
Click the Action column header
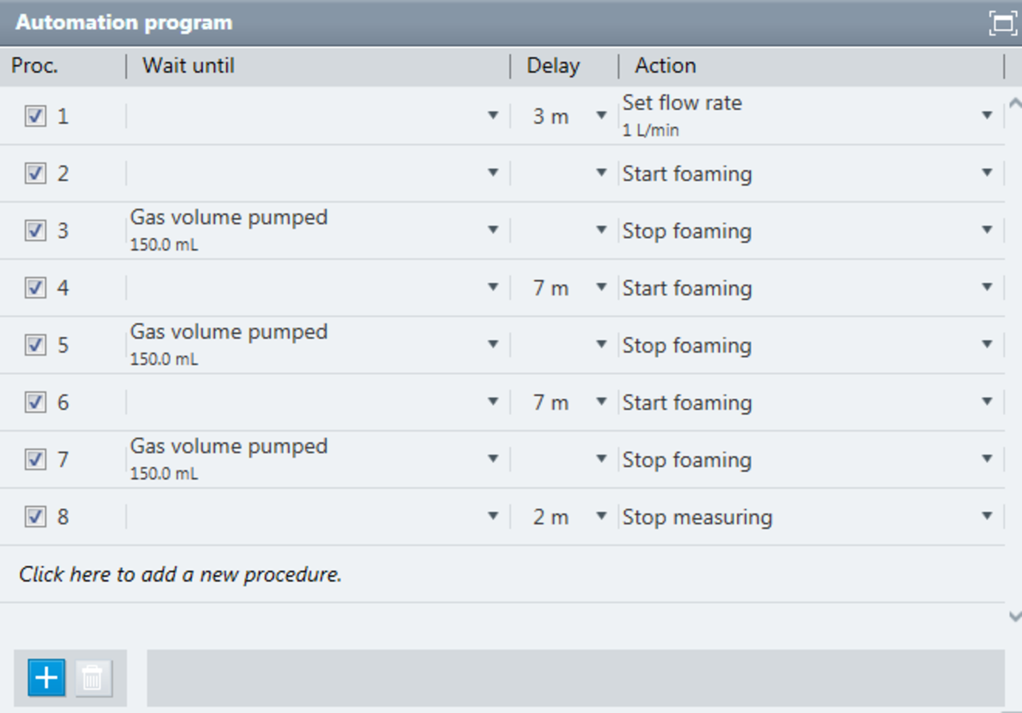coord(665,66)
